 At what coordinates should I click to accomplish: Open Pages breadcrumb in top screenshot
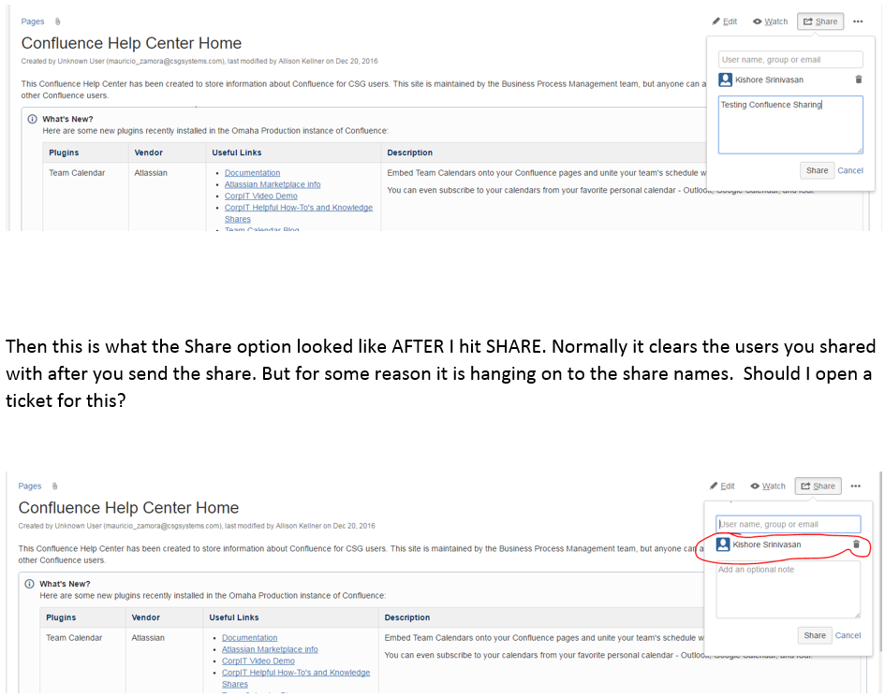32,22
